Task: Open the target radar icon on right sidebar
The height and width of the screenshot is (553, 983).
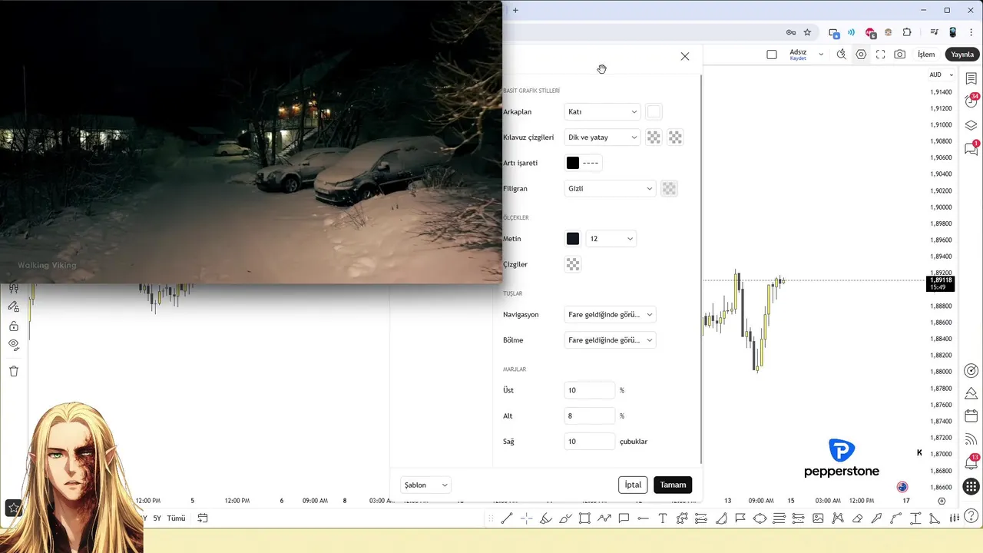Action: point(971,371)
